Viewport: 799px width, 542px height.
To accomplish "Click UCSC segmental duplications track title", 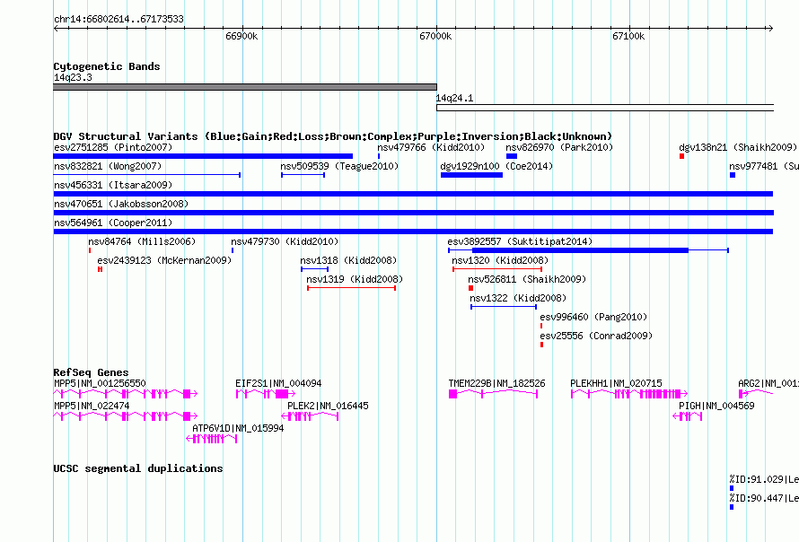I will (x=138, y=468).
